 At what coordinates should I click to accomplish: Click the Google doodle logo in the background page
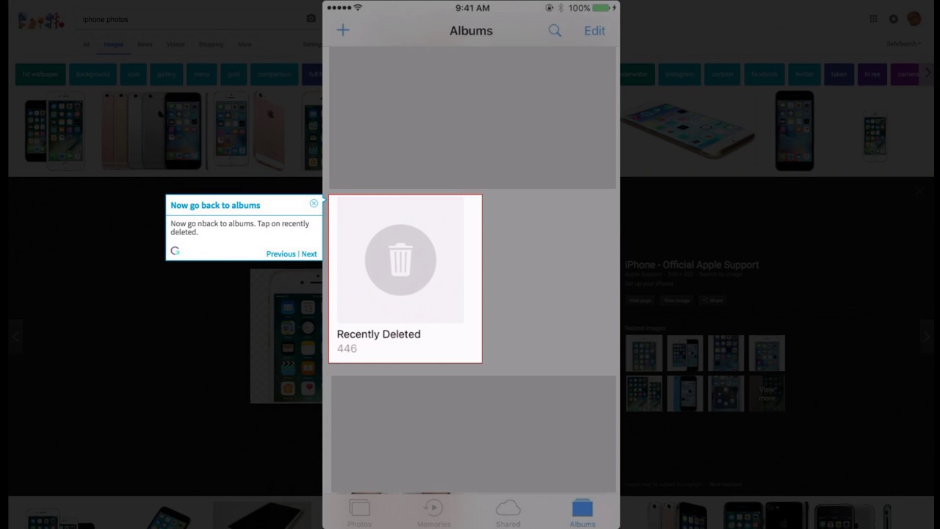(x=41, y=20)
